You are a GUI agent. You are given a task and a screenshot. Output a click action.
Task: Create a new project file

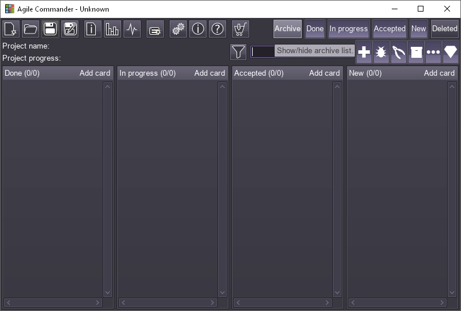(x=11, y=29)
